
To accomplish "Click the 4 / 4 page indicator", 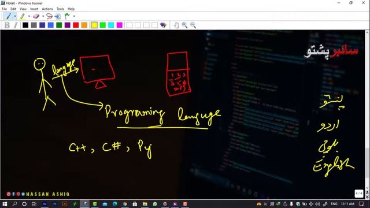I will coord(359,194).
